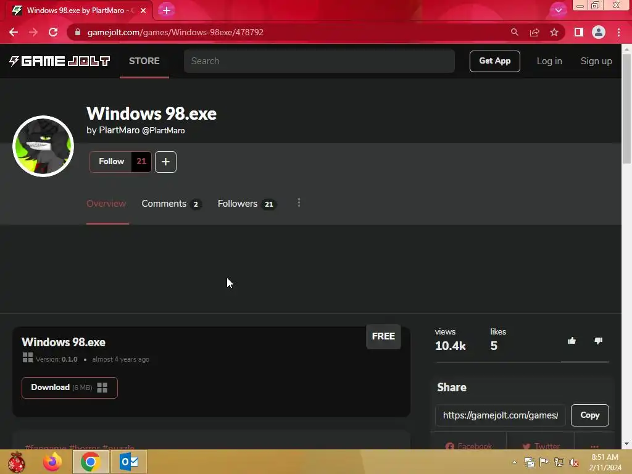
Task: Follow the Windows 98.exe game
Action: click(111, 162)
